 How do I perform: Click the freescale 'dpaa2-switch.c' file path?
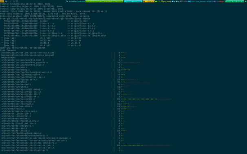click(x=34, y=141)
